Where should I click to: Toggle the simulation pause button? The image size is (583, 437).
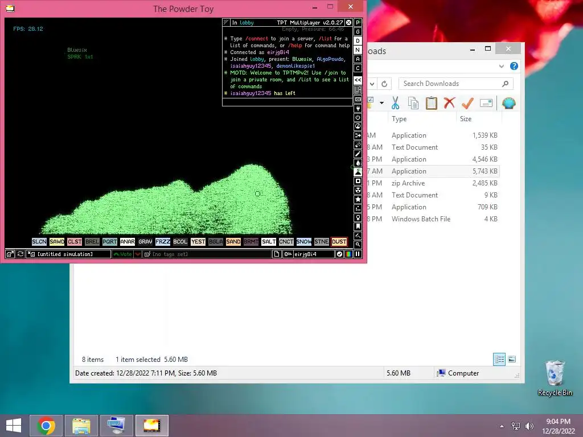(358, 254)
